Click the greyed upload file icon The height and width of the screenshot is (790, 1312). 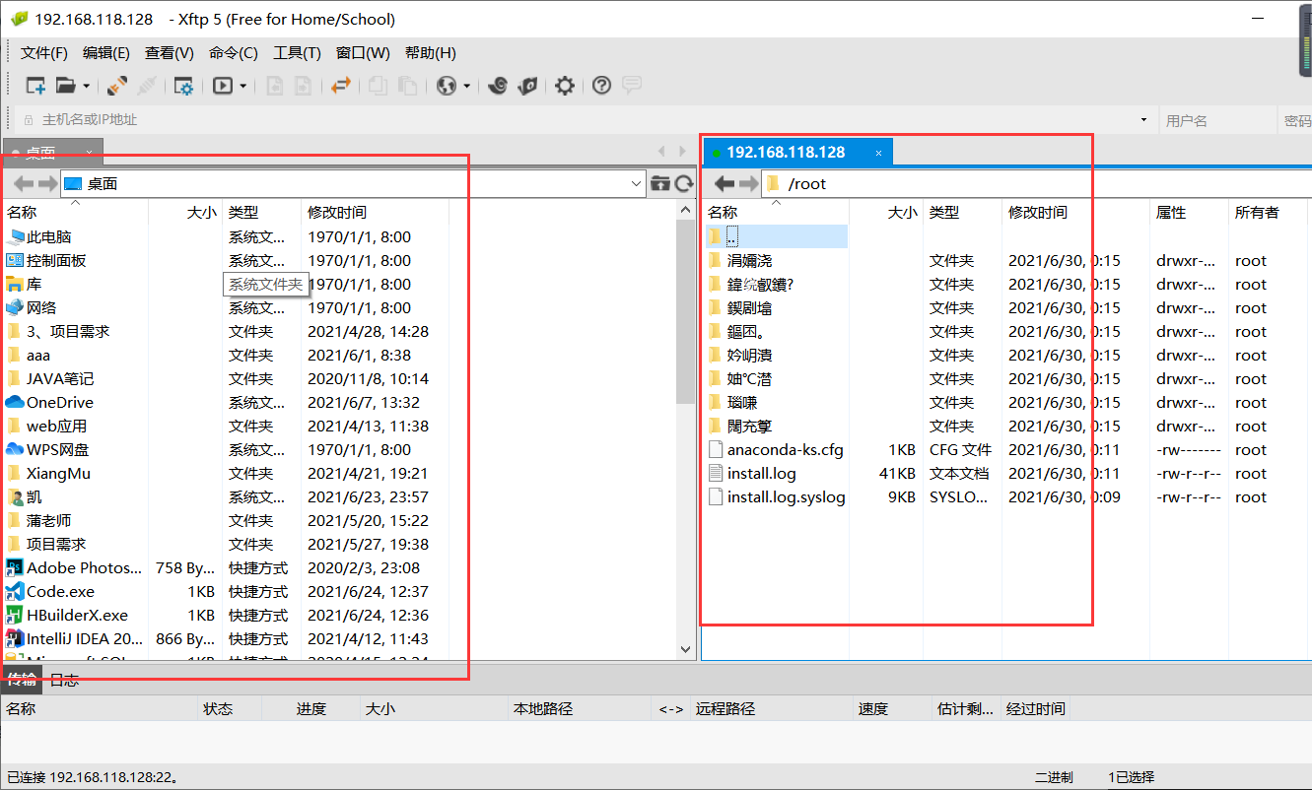tap(275, 86)
